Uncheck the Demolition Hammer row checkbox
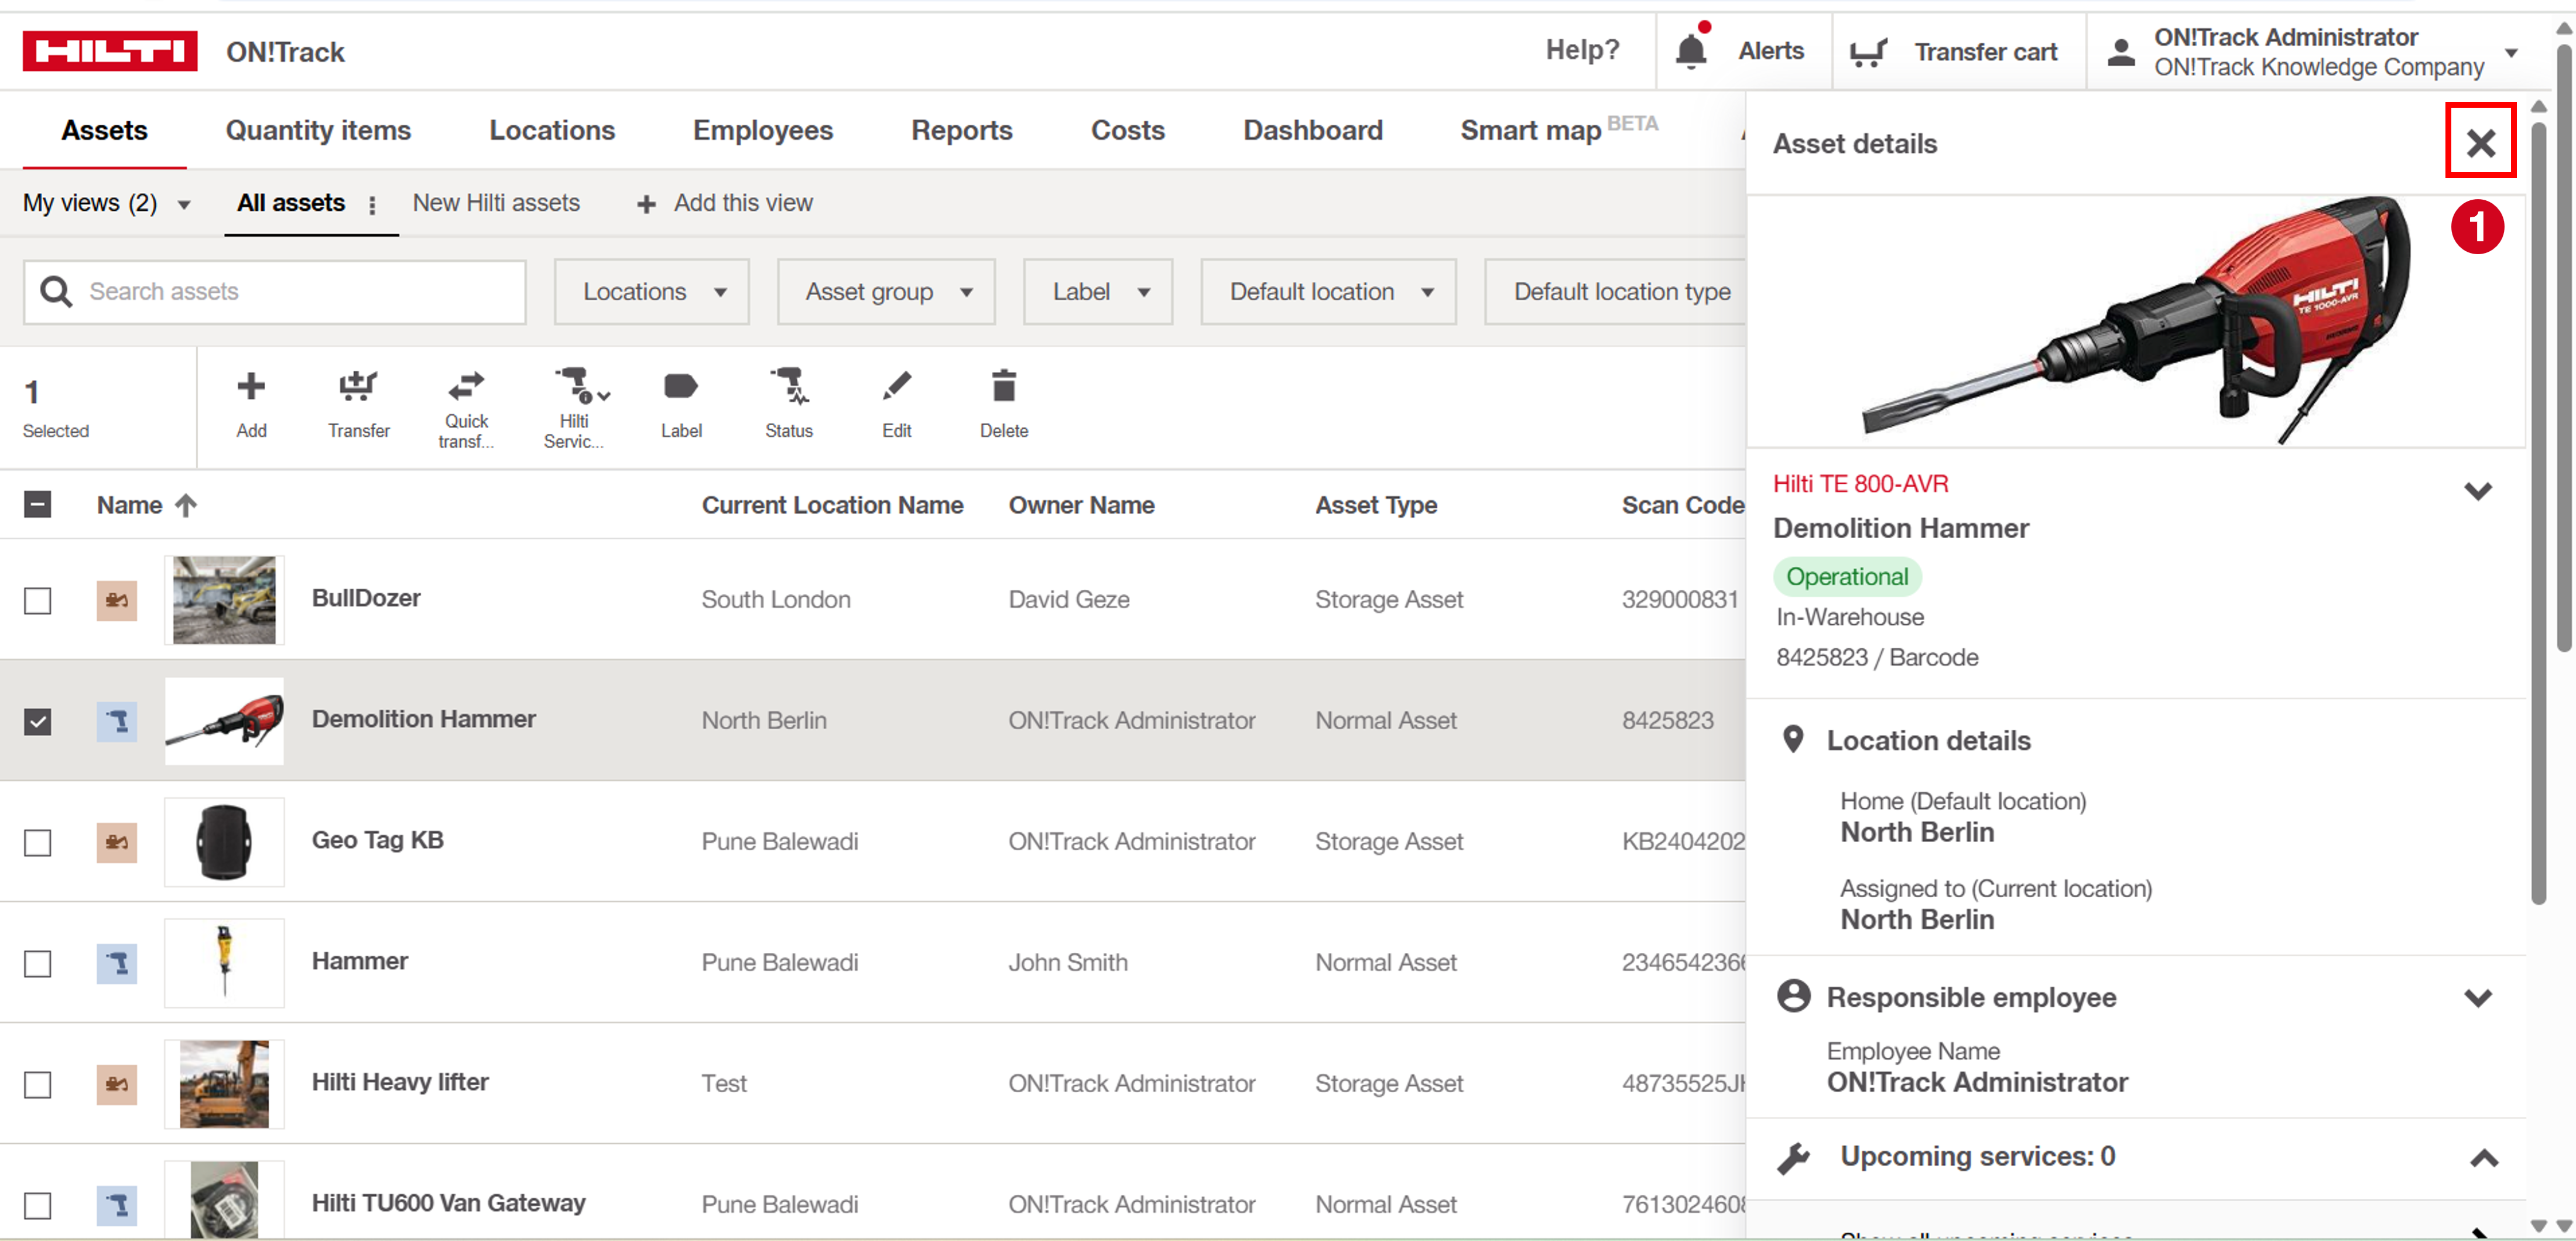The width and height of the screenshot is (2576, 1241). [x=38, y=721]
